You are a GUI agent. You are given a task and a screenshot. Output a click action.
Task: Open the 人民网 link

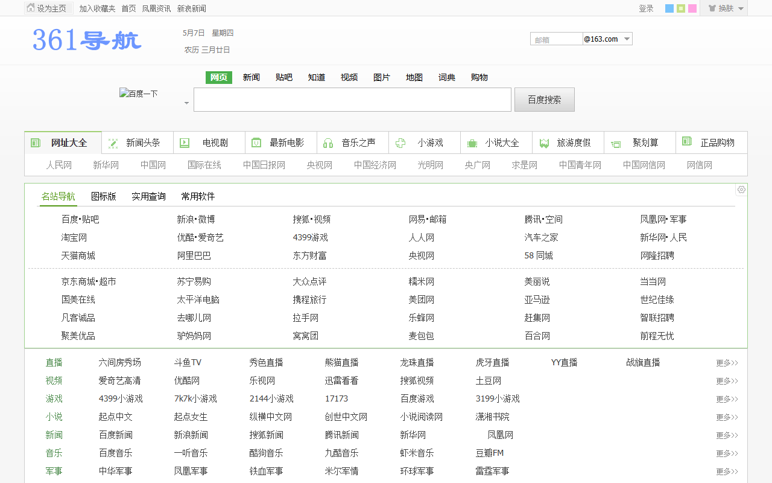pos(59,165)
